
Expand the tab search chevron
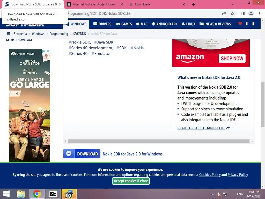click(x=233, y=4)
